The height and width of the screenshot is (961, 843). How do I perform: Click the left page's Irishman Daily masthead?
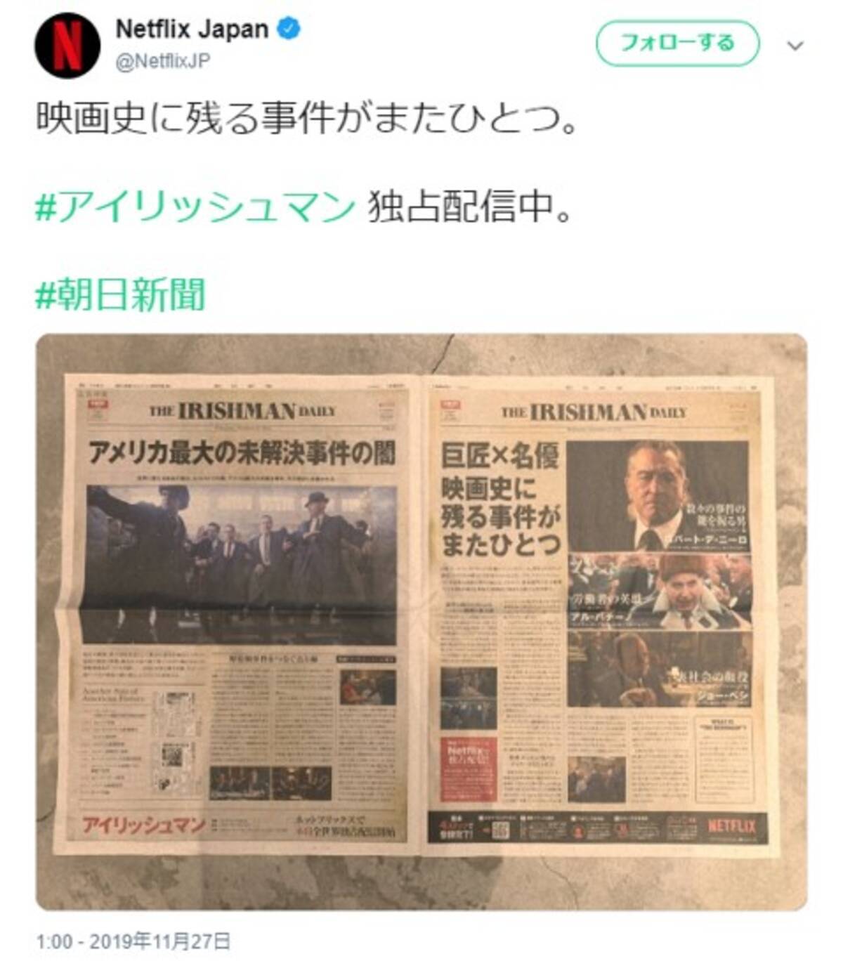pyautogui.click(x=243, y=411)
